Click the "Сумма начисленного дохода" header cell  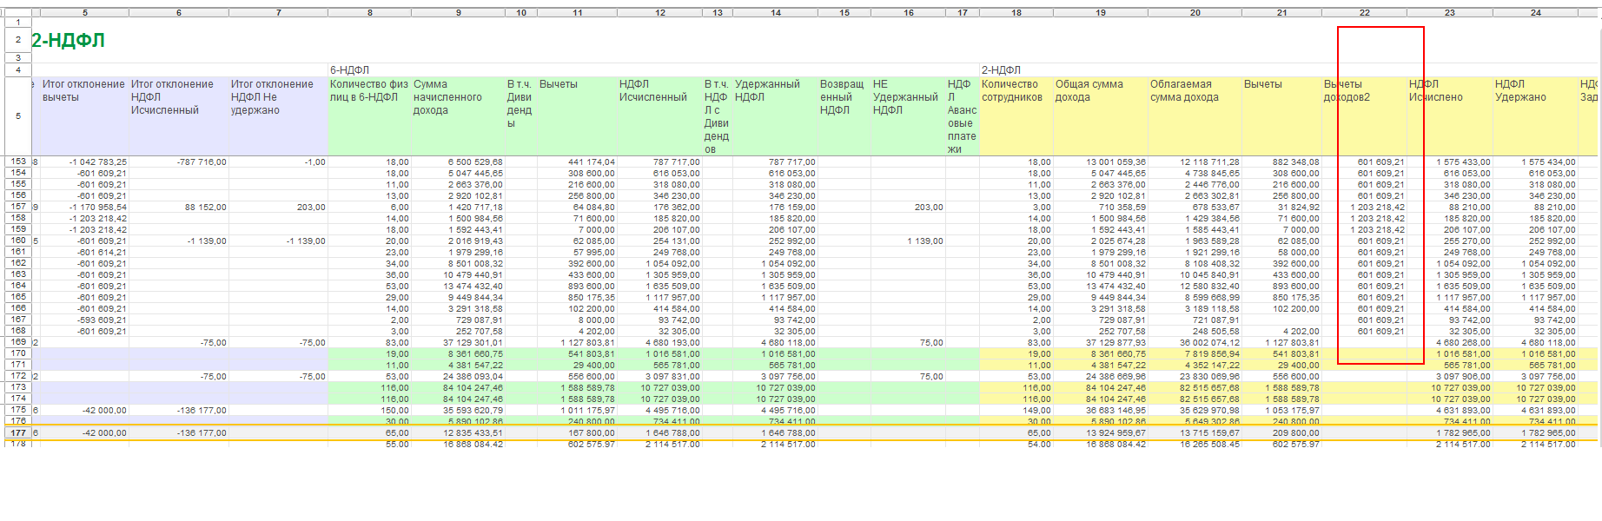click(459, 116)
